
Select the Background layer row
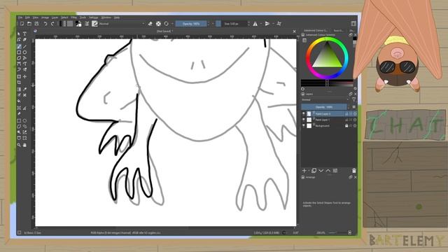[329, 126]
